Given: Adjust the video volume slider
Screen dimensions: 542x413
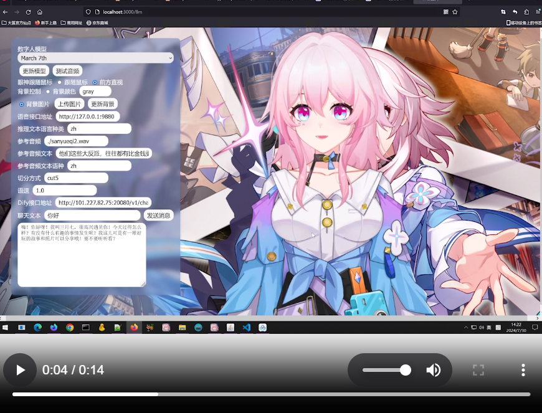Looking at the screenshot, I should tap(386, 370).
